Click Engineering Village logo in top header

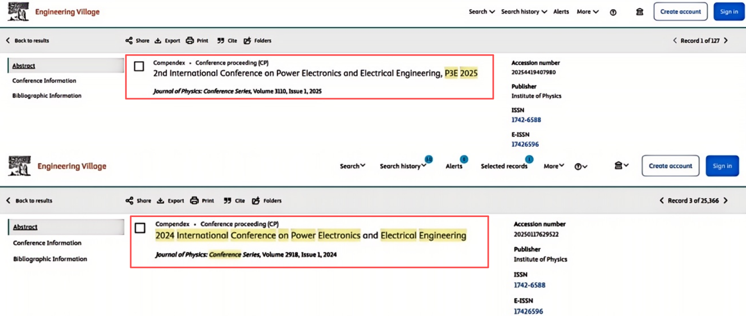(x=54, y=12)
